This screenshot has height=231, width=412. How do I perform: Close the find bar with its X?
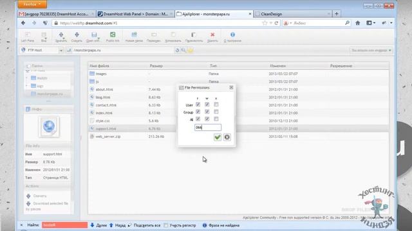click(x=21, y=225)
